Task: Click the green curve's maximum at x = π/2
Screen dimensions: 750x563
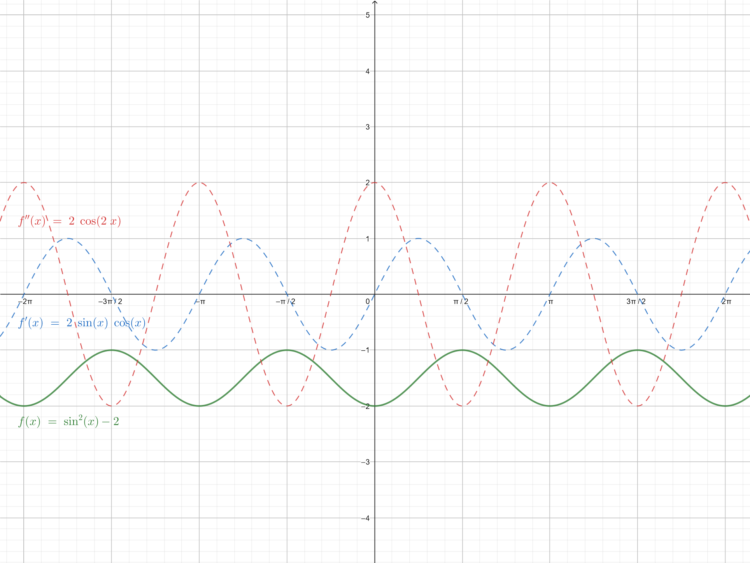Action: click(463, 350)
